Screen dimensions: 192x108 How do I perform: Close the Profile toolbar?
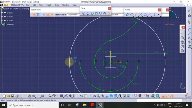(x=160, y=10)
